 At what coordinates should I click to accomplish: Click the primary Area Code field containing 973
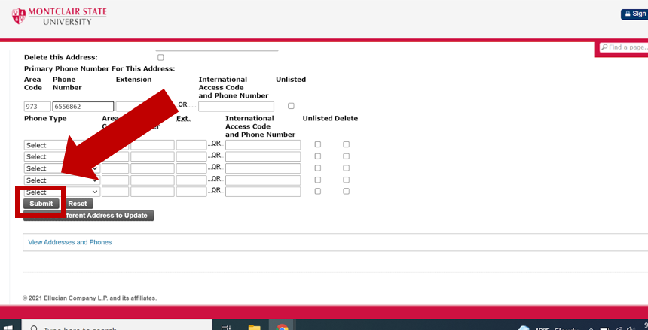coord(37,107)
